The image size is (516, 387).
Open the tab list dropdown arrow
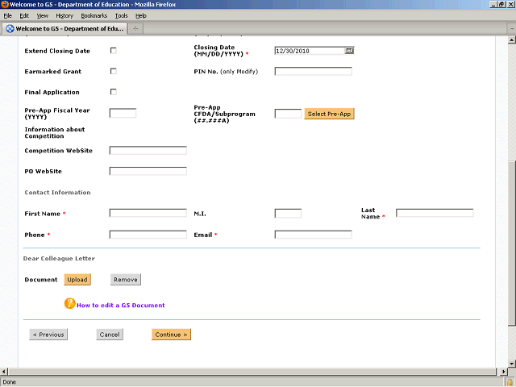[512, 29]
